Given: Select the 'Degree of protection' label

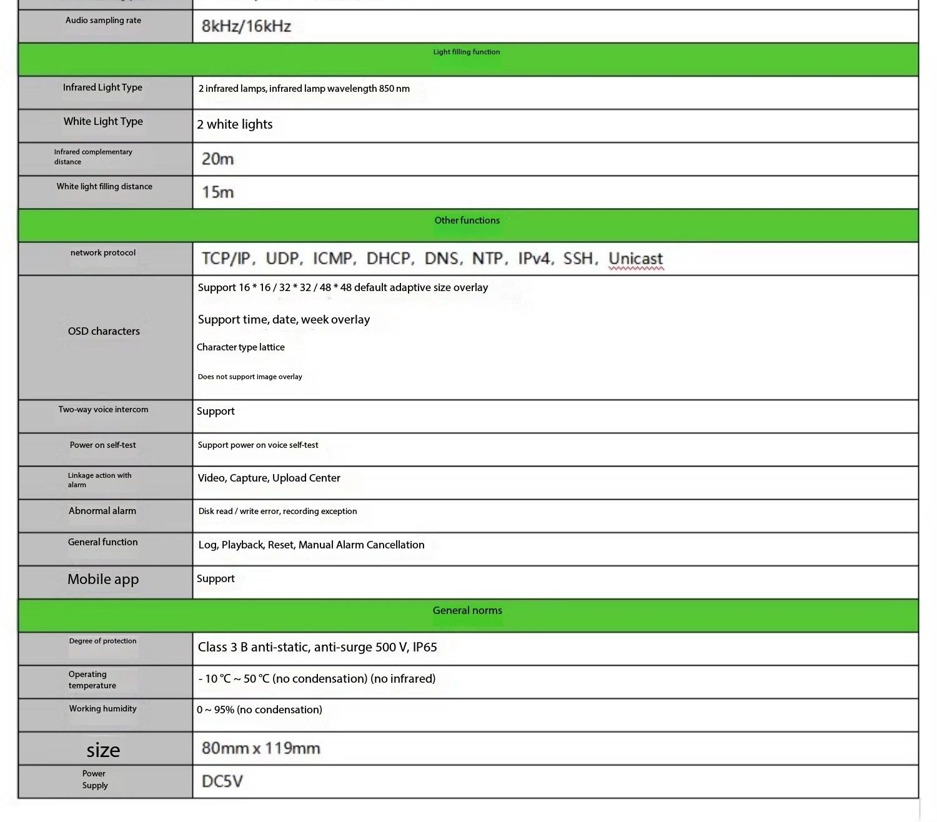Looking at the screenshot, I should 102,641.
